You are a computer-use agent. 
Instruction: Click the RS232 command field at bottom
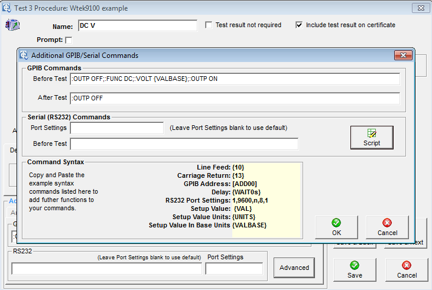[x=106, y=269]
